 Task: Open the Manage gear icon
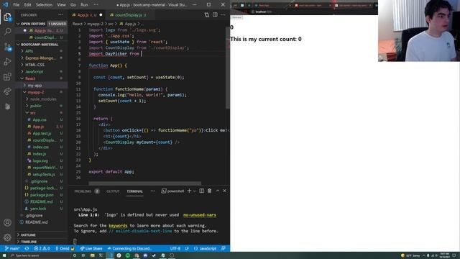(x=7, y=237)
